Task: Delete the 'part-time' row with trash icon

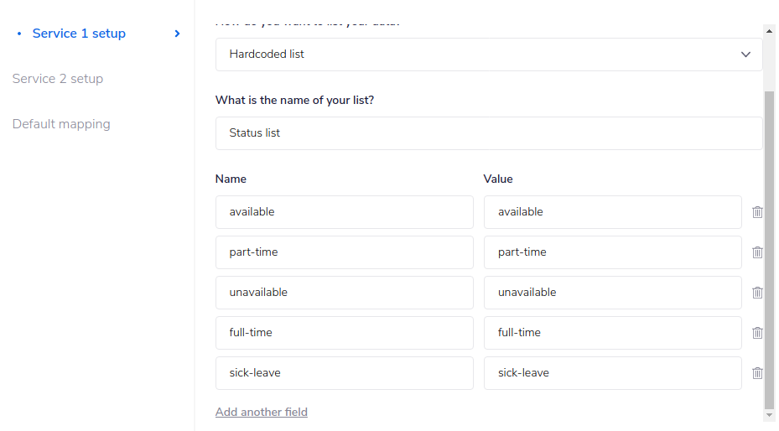Action: coord(757,252)
